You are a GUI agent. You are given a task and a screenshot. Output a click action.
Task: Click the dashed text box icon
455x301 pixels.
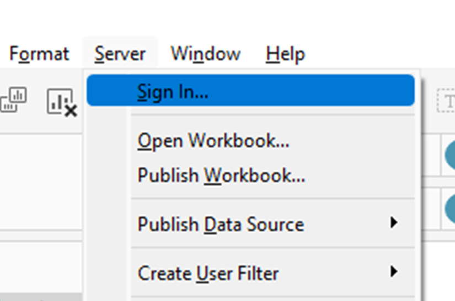click(x=446, y=101)
